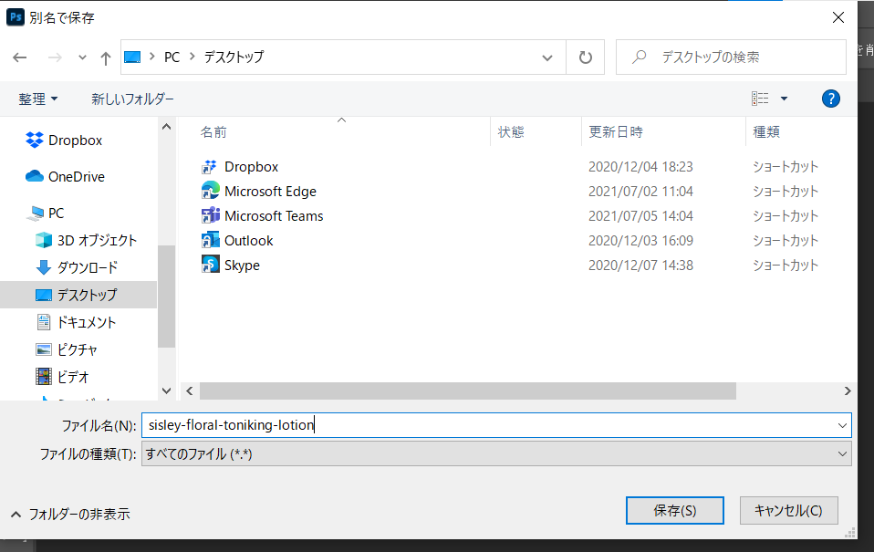Click the キャンセル(C) button
This screenshot has width=874, height=552.
pyautogui.click(x=788, y=511)
